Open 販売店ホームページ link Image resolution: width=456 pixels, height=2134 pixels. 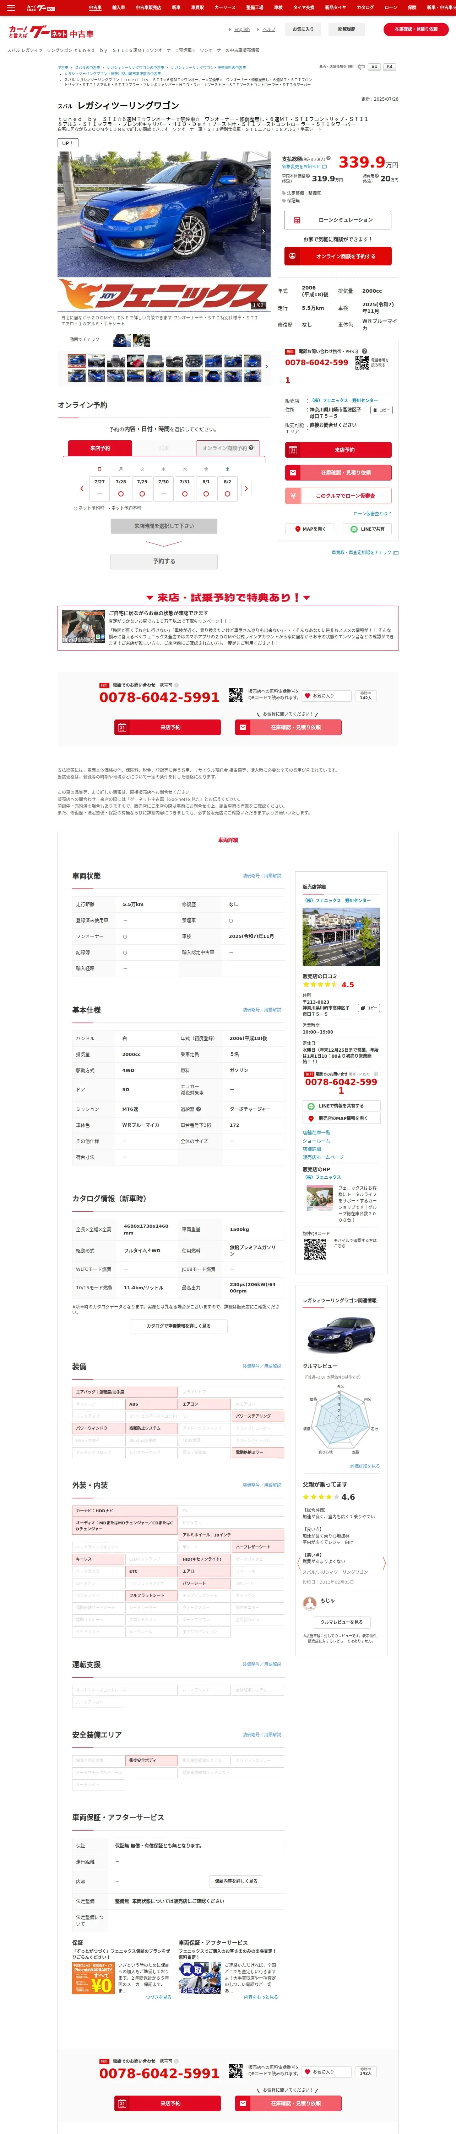(323, 1157)
